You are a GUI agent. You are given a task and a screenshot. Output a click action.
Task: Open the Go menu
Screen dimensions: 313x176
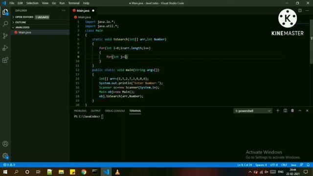click(x=54, y=3)
